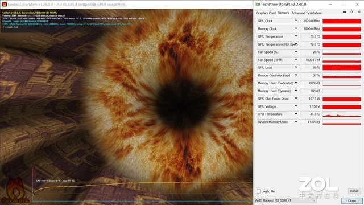Click the Close button in GPU-Z
This screenshot has height=205, width=364.
coord(351,200)
